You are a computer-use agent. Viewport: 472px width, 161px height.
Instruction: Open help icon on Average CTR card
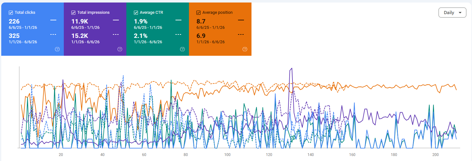tap(182, 49)
